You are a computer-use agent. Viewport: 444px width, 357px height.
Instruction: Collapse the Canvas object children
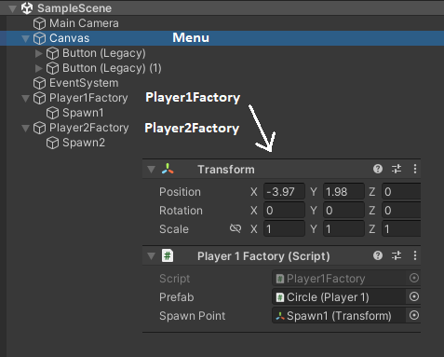click(25, 38)
